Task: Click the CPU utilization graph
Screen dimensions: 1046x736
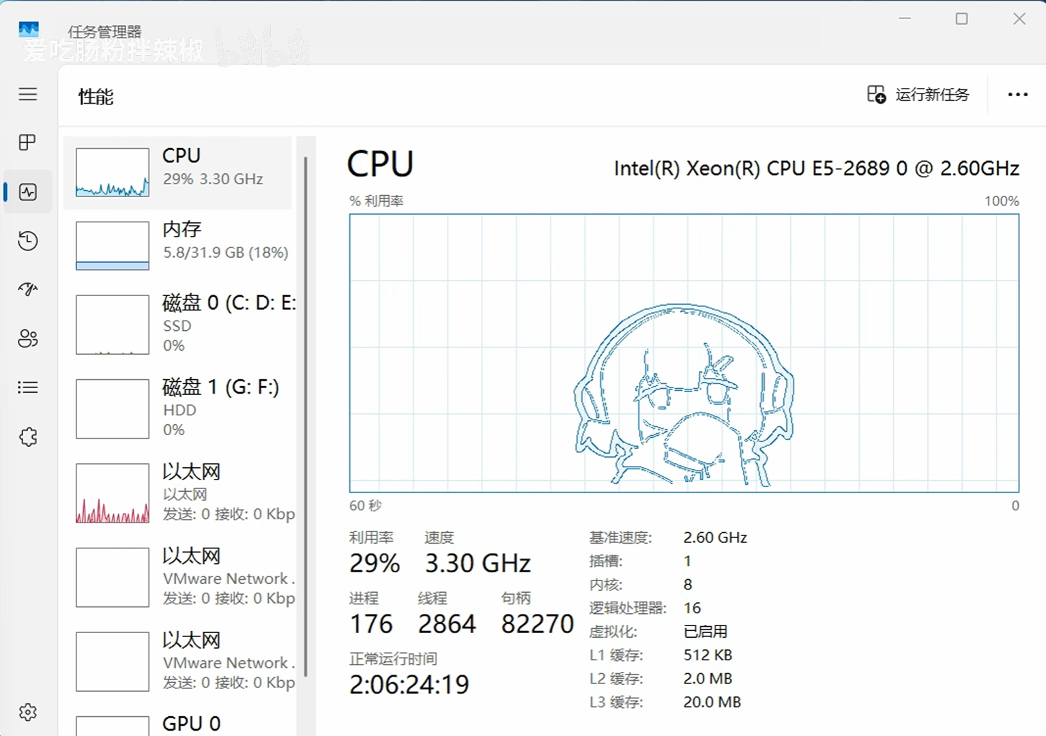Action: click(684, 353)
